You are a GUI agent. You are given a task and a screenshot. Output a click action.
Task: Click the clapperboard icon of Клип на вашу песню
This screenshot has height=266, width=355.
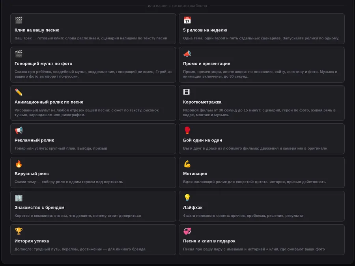pyautogui.click(x=19, y=20)
